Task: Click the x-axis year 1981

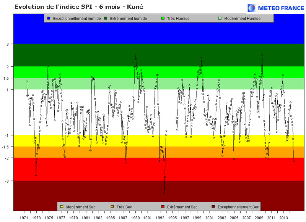Action: coord(86,218)
